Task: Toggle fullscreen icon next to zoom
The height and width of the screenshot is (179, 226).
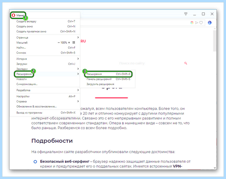Action: tap(74, 43)
